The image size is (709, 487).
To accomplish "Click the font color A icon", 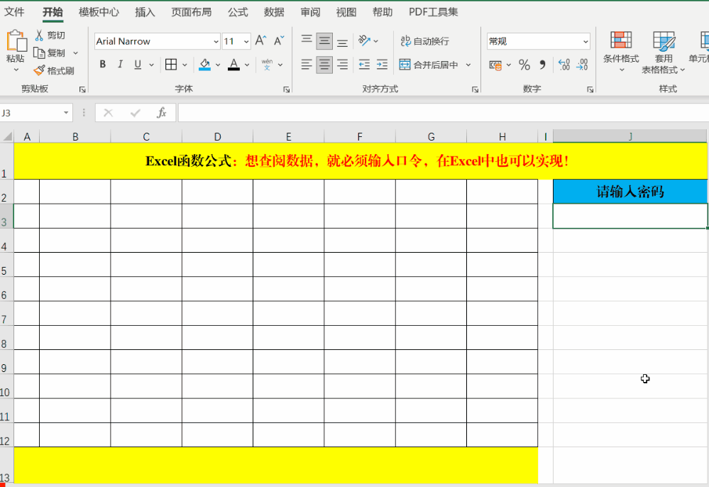I will 233,65.
